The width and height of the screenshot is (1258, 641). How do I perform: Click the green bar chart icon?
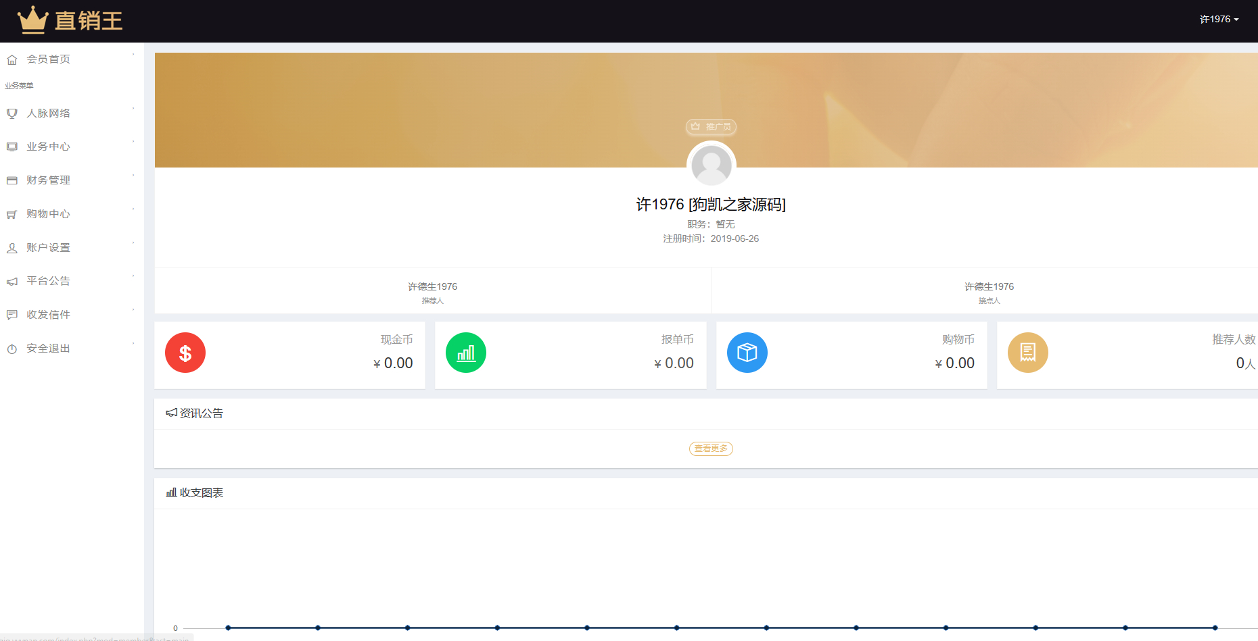466,353
